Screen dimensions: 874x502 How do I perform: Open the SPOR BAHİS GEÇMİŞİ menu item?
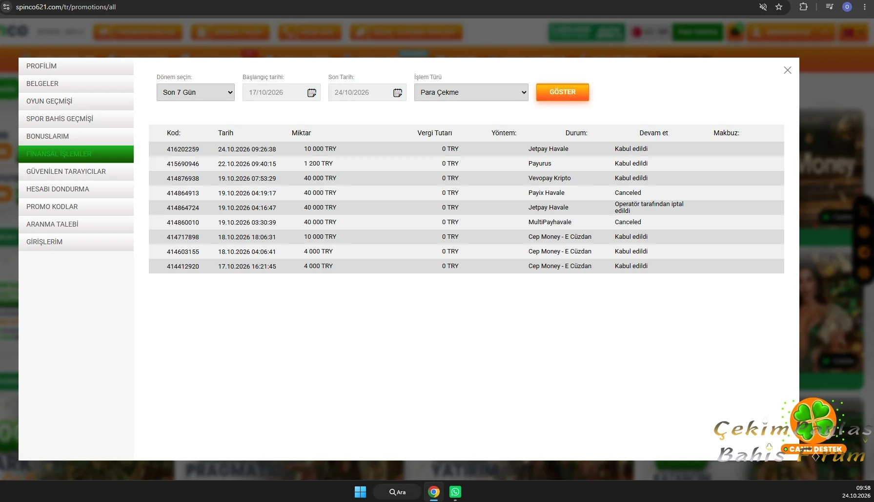(x=76, y=119)
